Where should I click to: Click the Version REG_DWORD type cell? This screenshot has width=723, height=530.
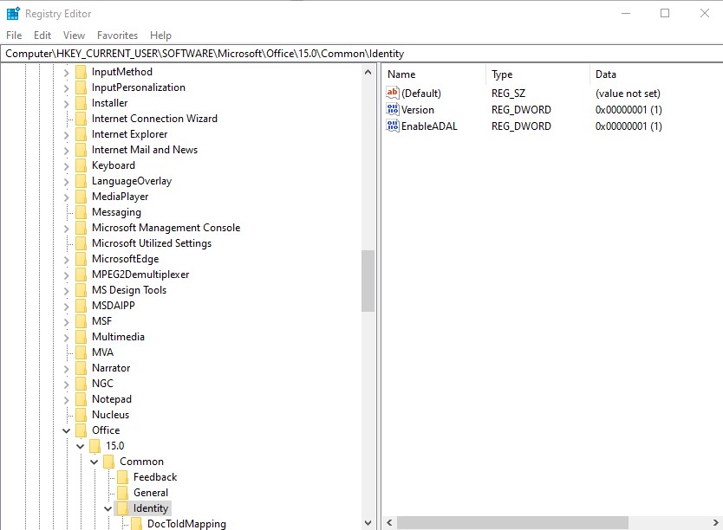[x=521, y=110]
